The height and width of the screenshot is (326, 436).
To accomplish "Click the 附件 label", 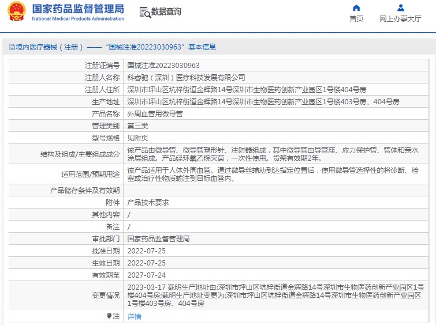I will point(113,203).
